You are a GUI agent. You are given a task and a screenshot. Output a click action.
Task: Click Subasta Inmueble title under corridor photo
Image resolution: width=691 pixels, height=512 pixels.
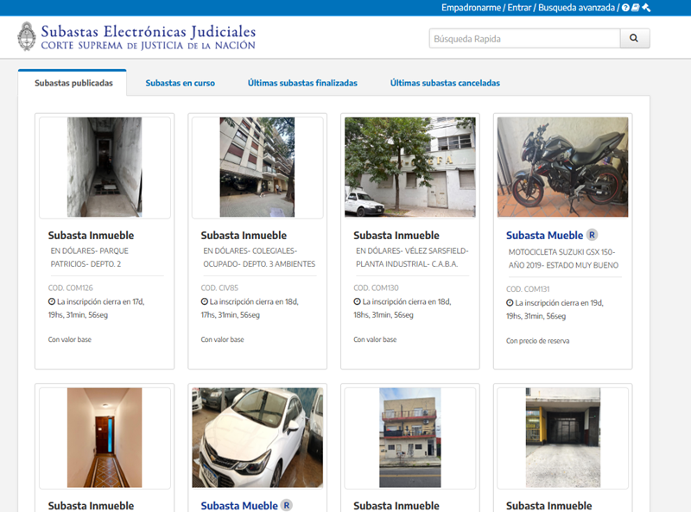click(x=91, y=506)
